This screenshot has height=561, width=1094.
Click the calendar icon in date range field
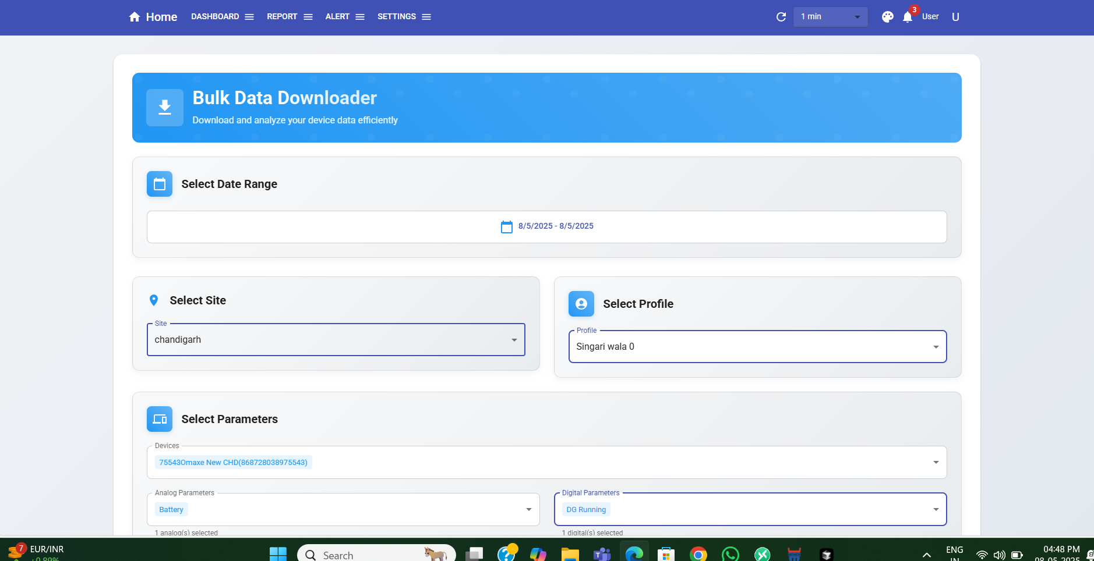point(506,226)
